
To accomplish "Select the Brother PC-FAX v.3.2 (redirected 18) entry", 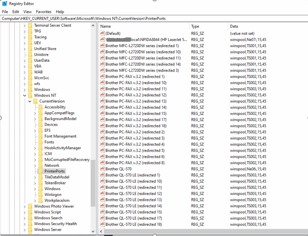I will (136, 126).
